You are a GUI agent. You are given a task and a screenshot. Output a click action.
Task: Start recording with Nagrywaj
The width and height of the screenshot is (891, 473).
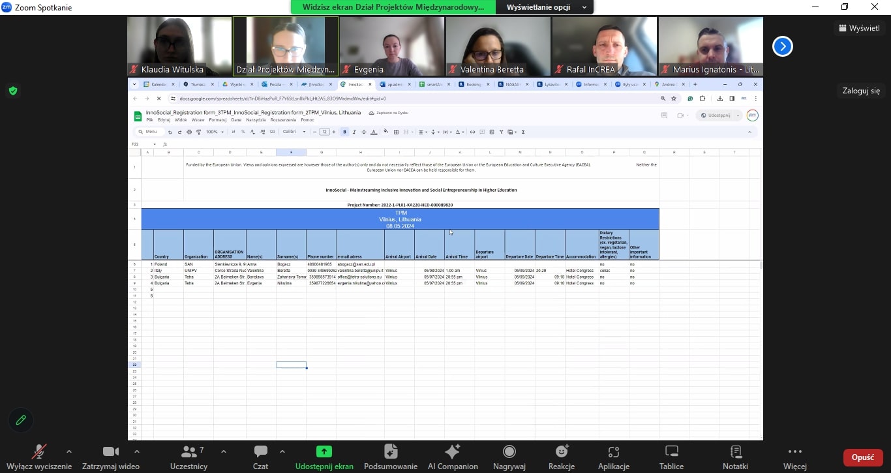(509, 457)
